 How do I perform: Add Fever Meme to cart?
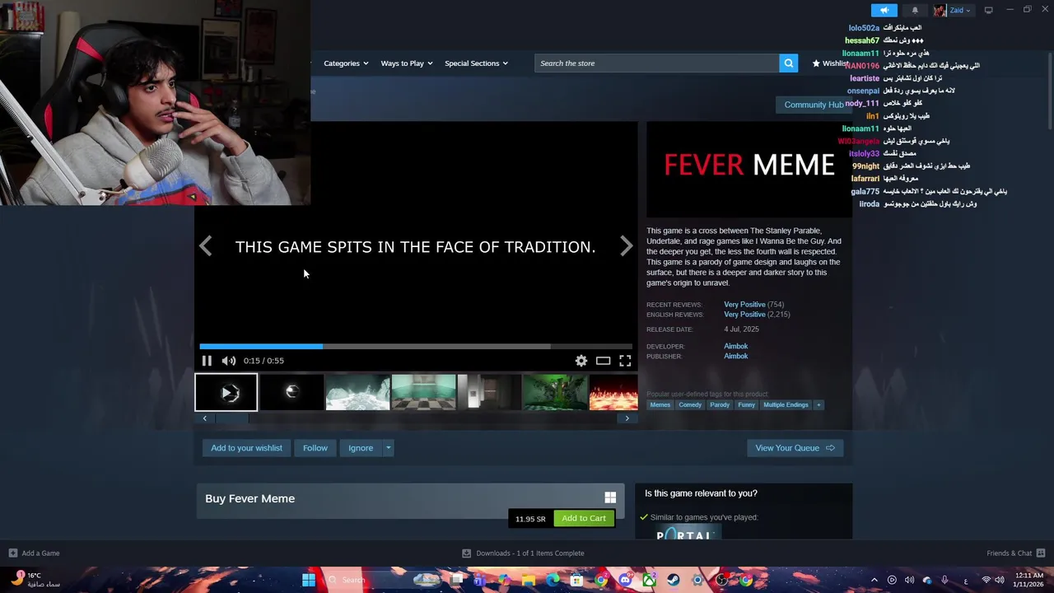pos(584,518)
